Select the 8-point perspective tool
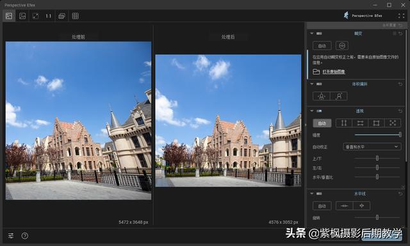410x246 pixels. tap(392, 123)
